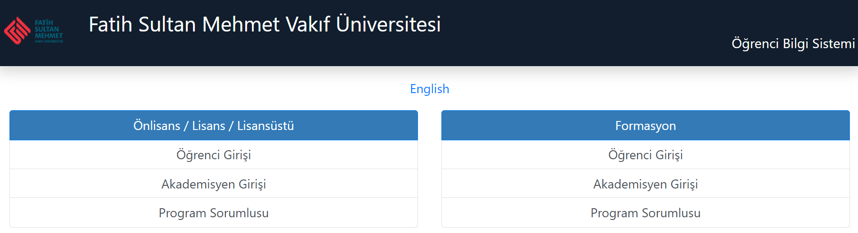Choose the undergraduate student login entry
Viewport: 858px width, 233px height.
[214, 155]
